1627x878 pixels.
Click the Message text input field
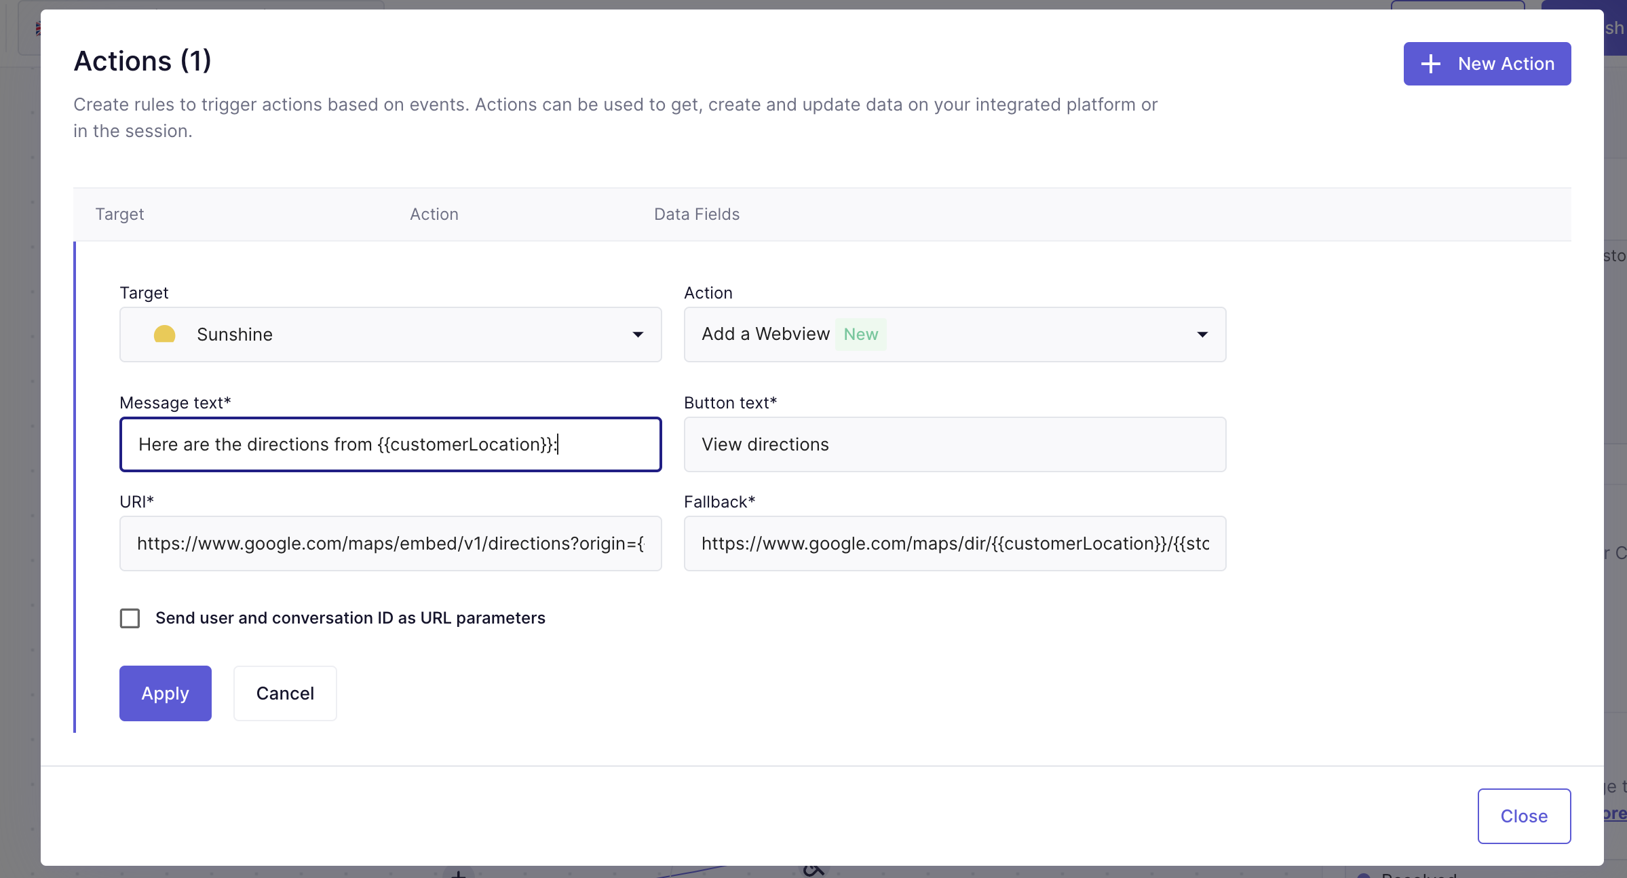390,443
